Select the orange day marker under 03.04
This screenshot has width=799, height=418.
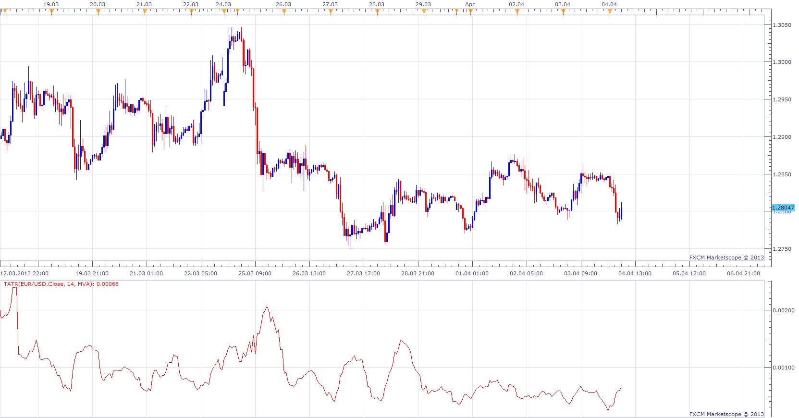tap(563, 12)
